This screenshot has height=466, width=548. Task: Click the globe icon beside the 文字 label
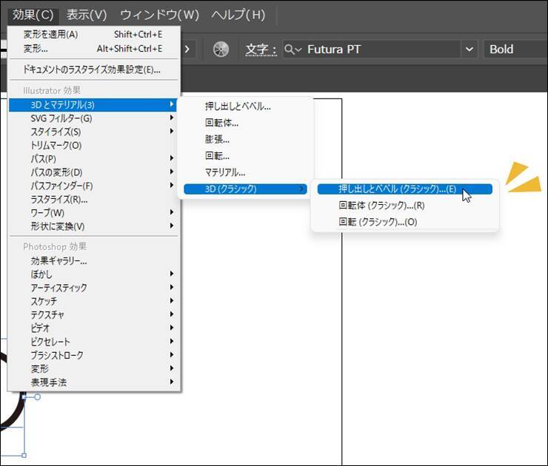click(x=221, y=50)
